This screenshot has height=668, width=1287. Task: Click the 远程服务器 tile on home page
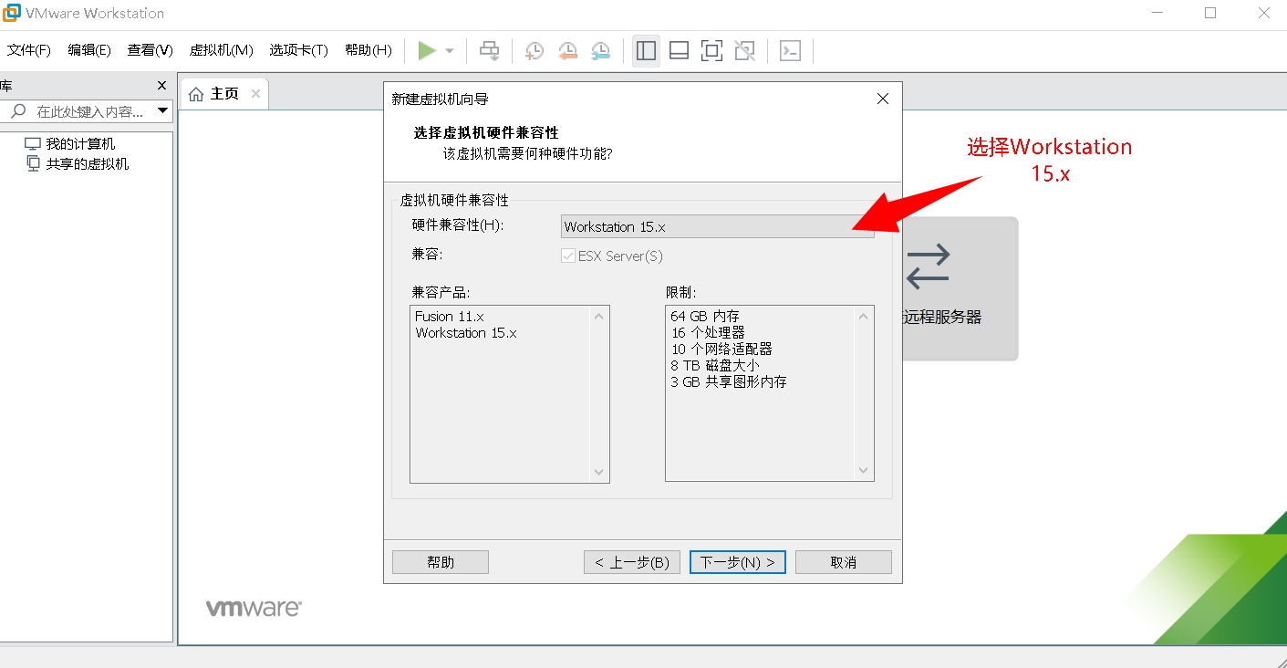pos(960,288)
